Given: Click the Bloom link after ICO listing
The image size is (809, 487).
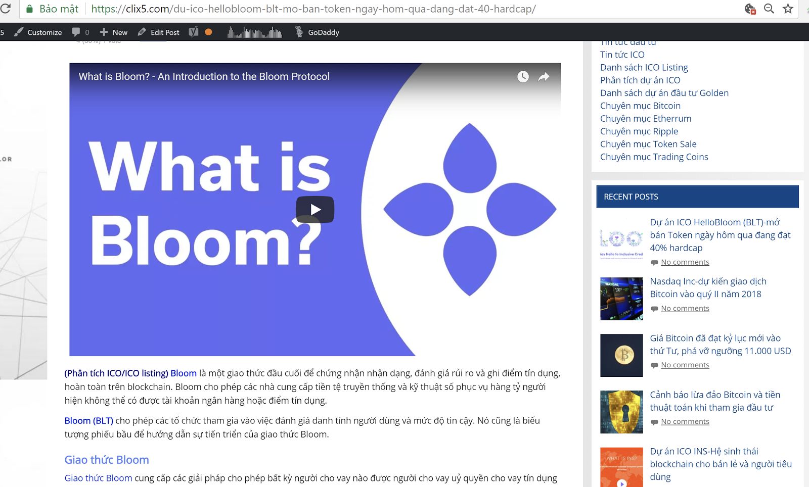Looking at the screenshot, I should pos(184,373).
